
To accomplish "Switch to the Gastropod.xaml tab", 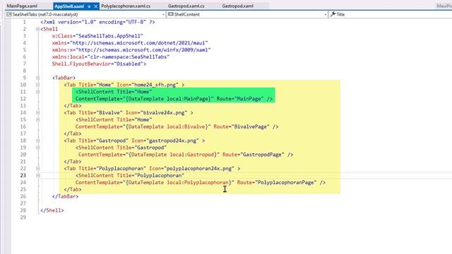I will coord(237,6).
